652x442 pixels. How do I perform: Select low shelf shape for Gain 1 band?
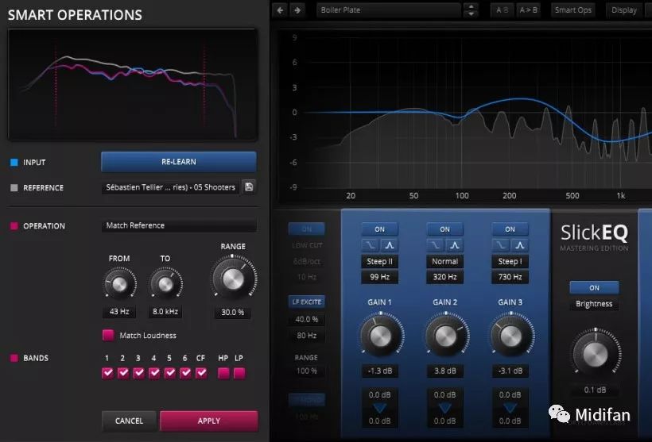[x=370, y=245]
